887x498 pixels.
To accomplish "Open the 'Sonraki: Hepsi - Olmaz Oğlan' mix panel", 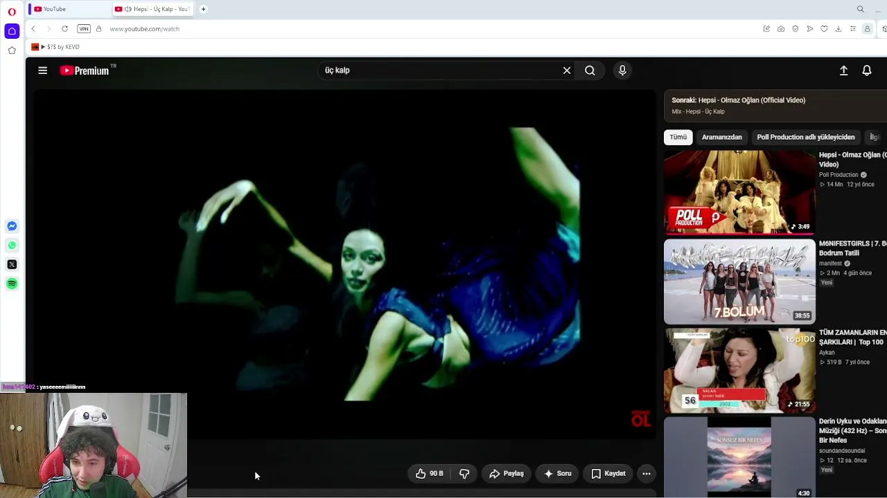I will [775, 105].
